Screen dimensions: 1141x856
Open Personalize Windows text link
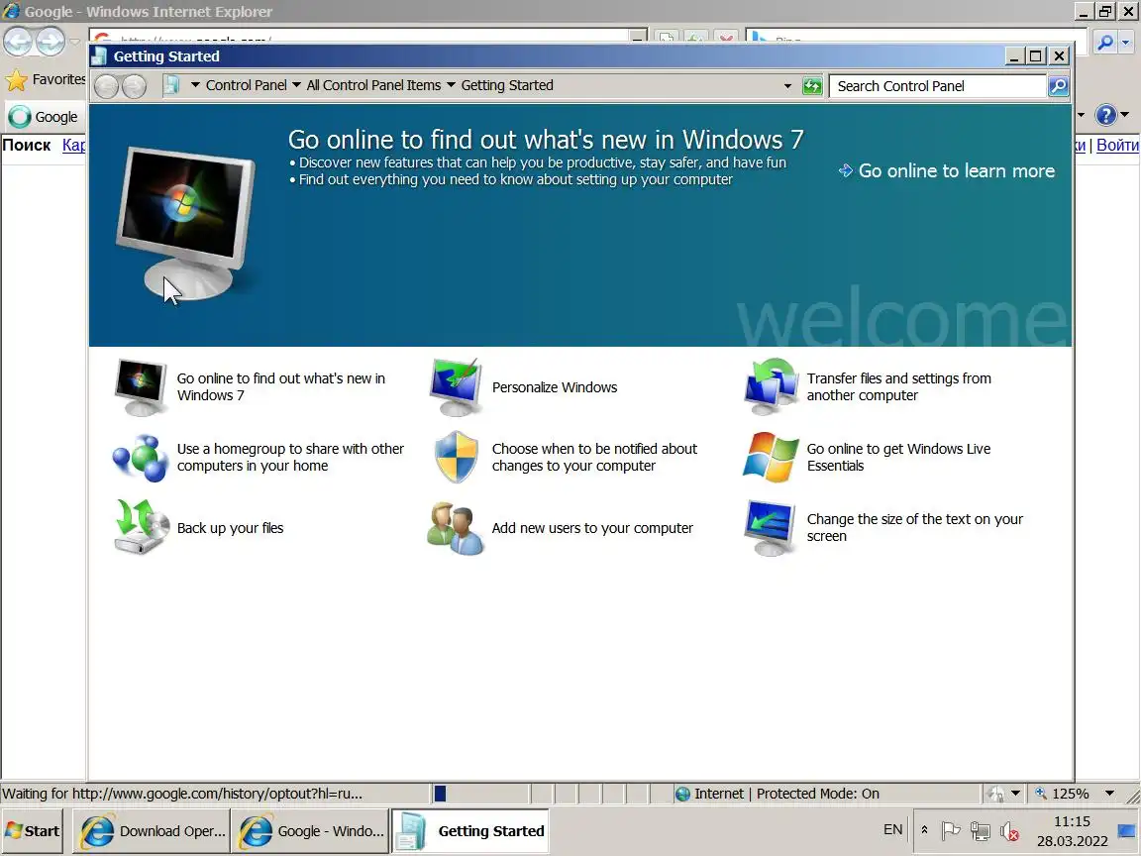tap(555, 387)
